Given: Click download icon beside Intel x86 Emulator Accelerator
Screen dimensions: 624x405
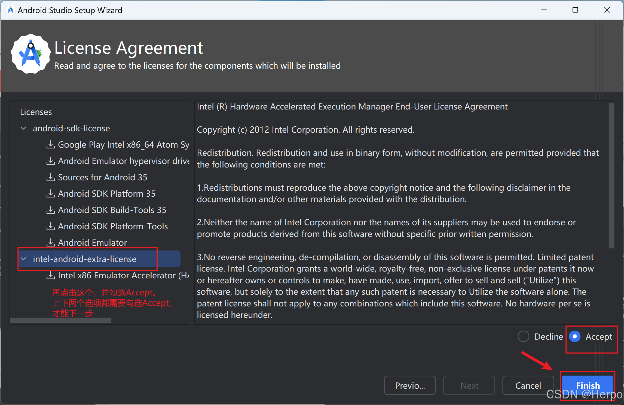Looking at the screenshot, I should 50,275.
